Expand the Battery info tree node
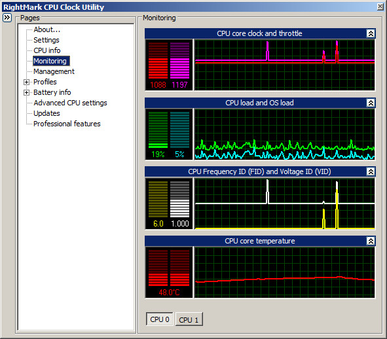 coord(26,92)
